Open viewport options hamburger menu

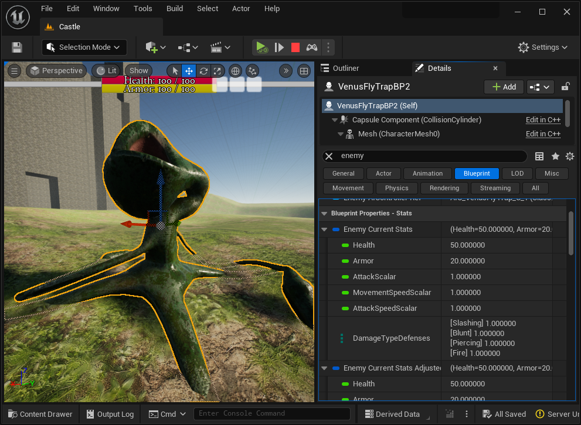(x=14, y=71)
